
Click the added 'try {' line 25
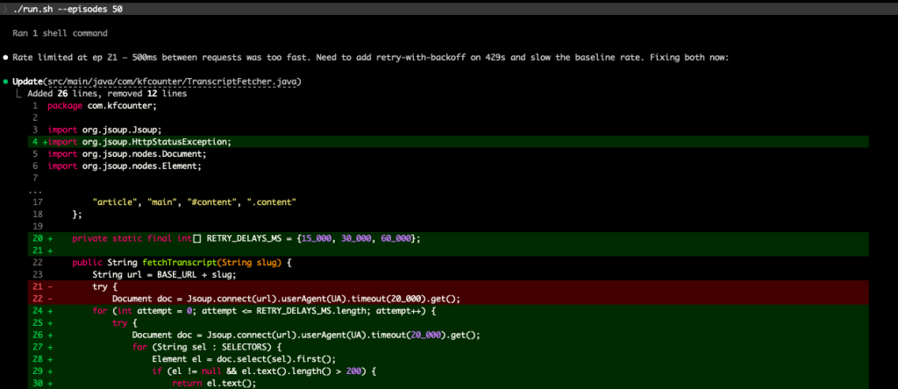[x=448, y=322]
